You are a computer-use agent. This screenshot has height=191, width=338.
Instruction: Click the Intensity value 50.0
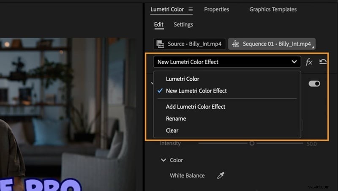311,144
